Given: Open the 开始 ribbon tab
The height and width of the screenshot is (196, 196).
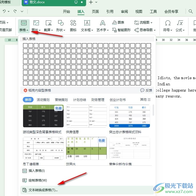Looking at the screenshot, I should [66, 12].
